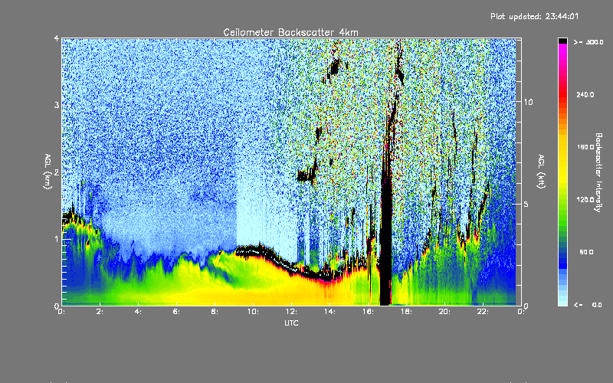Image resolution: width=613 pixels, height=383 pixels.
Task: Click the "10" tick on the kft axis
Action: [x=528, y=102]
